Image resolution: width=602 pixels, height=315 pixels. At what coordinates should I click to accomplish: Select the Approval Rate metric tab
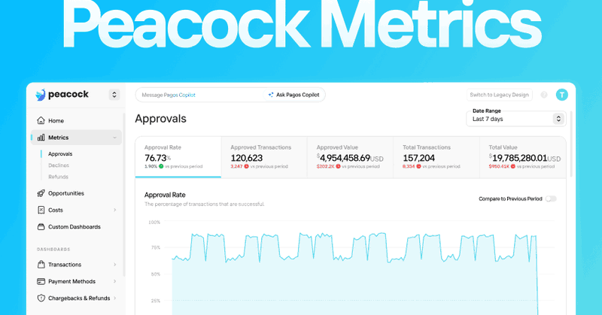coord(178,157)
